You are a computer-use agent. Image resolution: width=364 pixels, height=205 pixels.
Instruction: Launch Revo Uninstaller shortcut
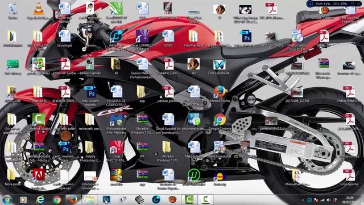220,147
